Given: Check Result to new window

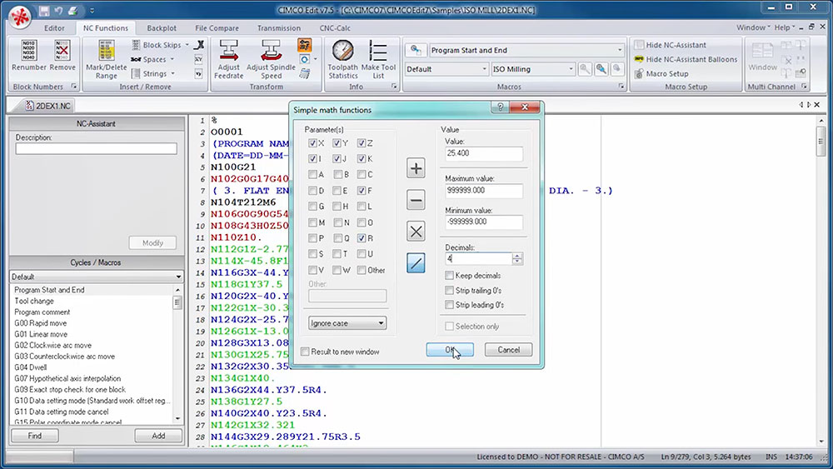Looking at the screenshot, I should coord(305,352).
